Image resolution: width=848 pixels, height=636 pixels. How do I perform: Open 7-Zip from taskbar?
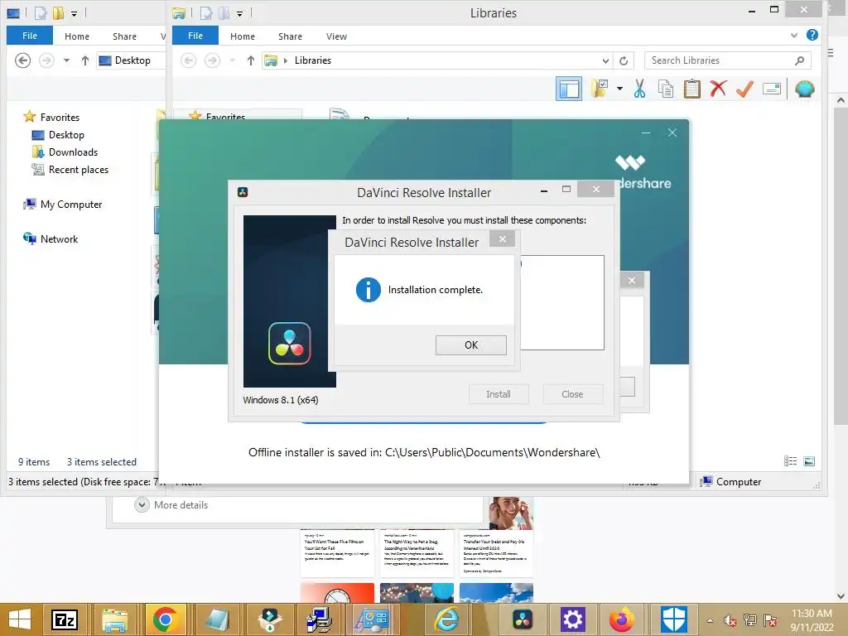click(x=65, y=619)
